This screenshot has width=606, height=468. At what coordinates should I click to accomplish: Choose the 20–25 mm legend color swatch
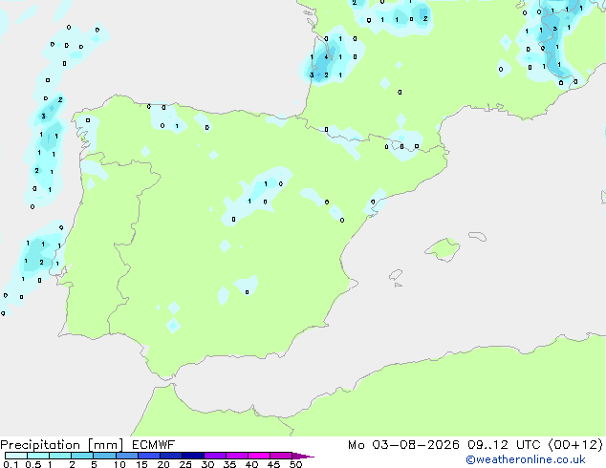[x=171, y=456]
